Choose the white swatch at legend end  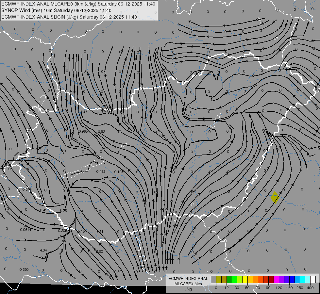coord(313,279)
